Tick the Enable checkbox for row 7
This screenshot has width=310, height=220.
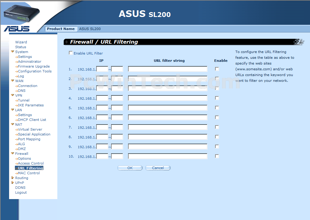(x=217, y=127)
